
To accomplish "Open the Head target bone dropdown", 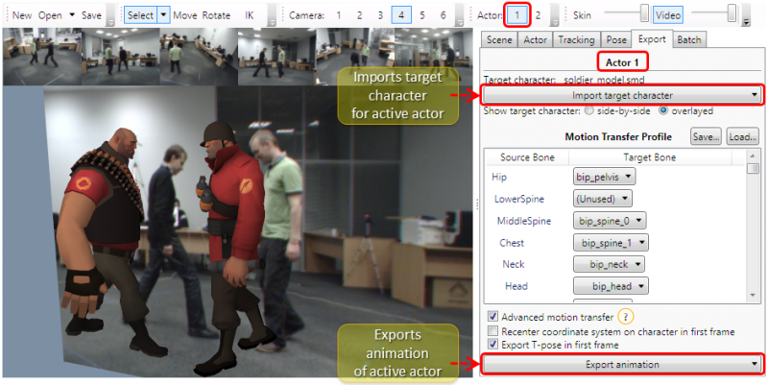I will [x=611, y=286].
